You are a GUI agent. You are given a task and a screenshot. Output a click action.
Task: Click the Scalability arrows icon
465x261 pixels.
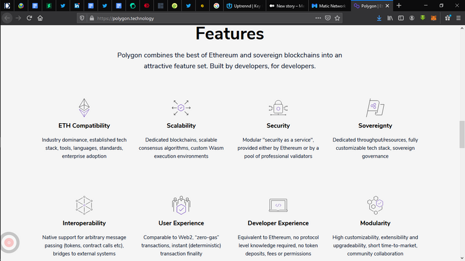point(181,108)
